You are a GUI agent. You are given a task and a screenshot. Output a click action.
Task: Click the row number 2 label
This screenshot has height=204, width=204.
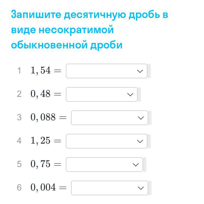(19, 94)
